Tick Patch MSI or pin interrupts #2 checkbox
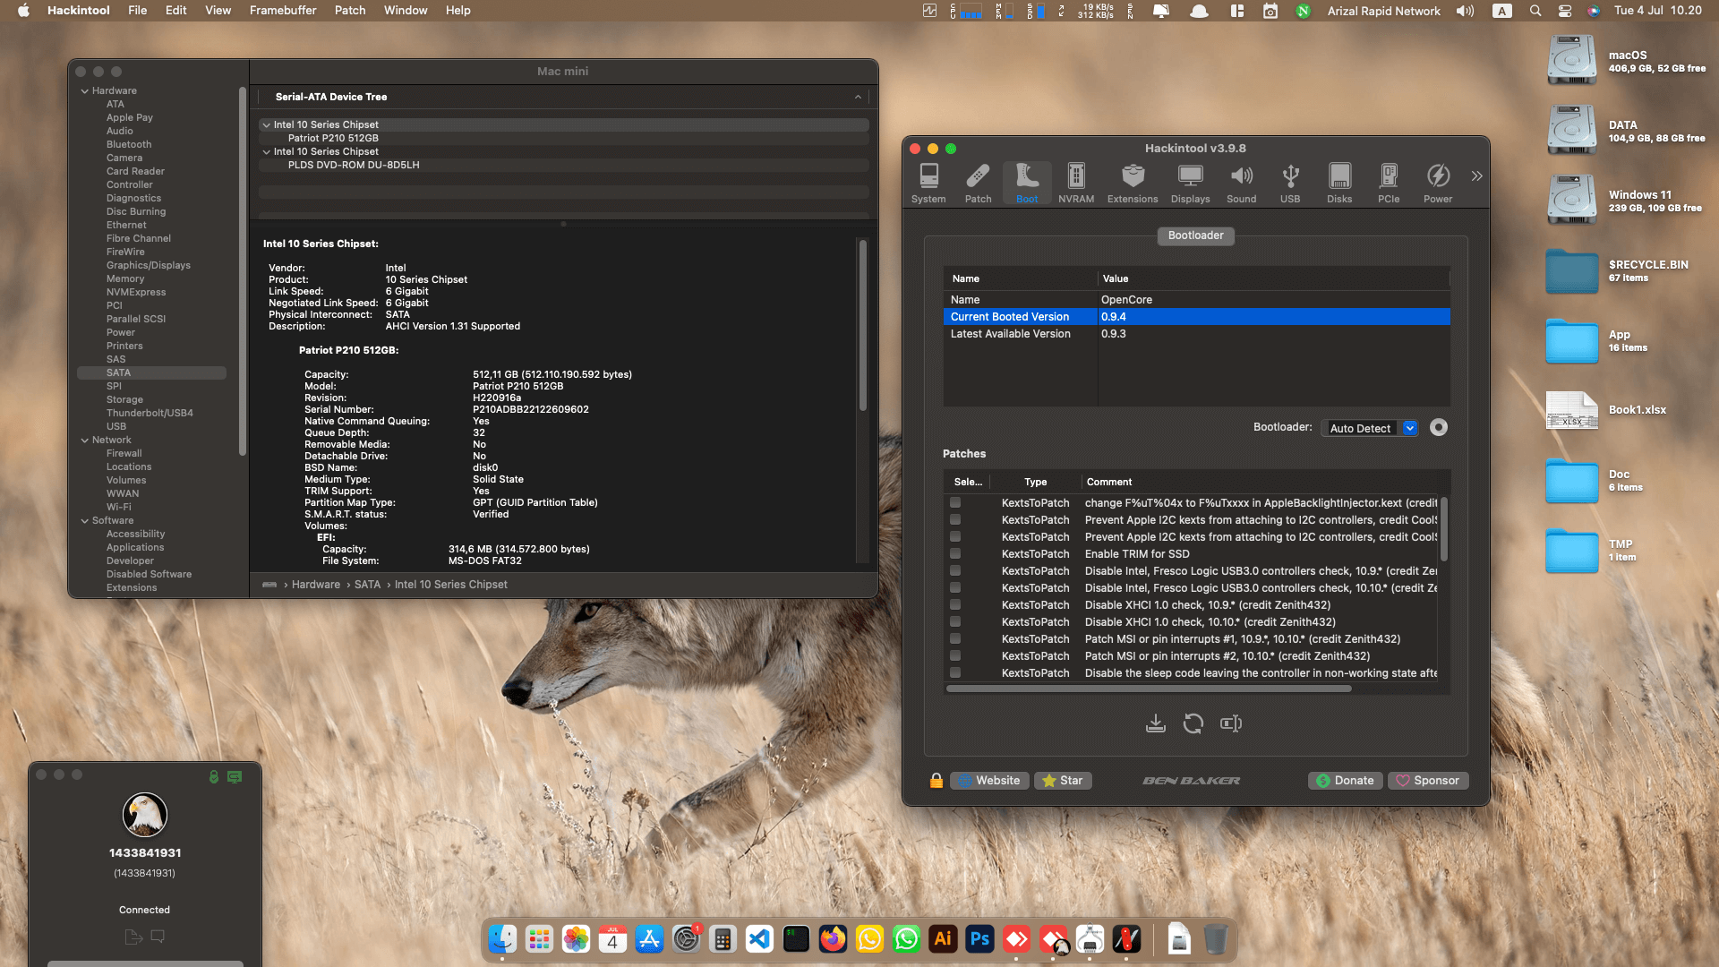 (955, 656)
